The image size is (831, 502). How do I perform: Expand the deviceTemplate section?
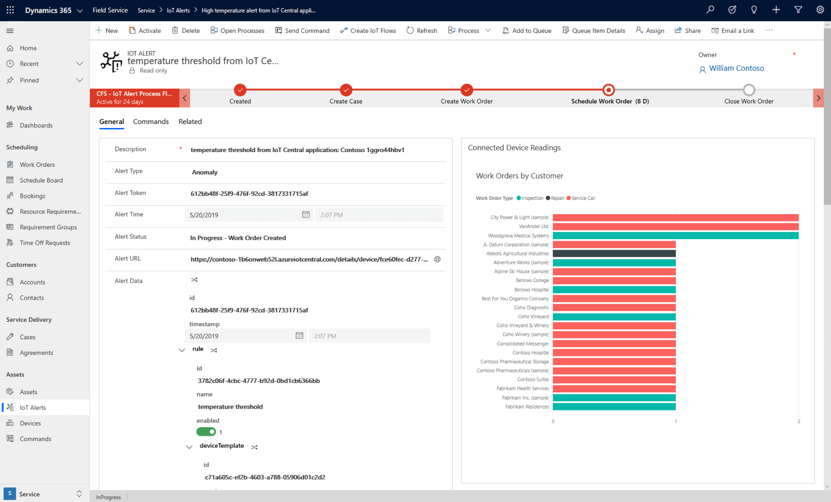point(189,446)
